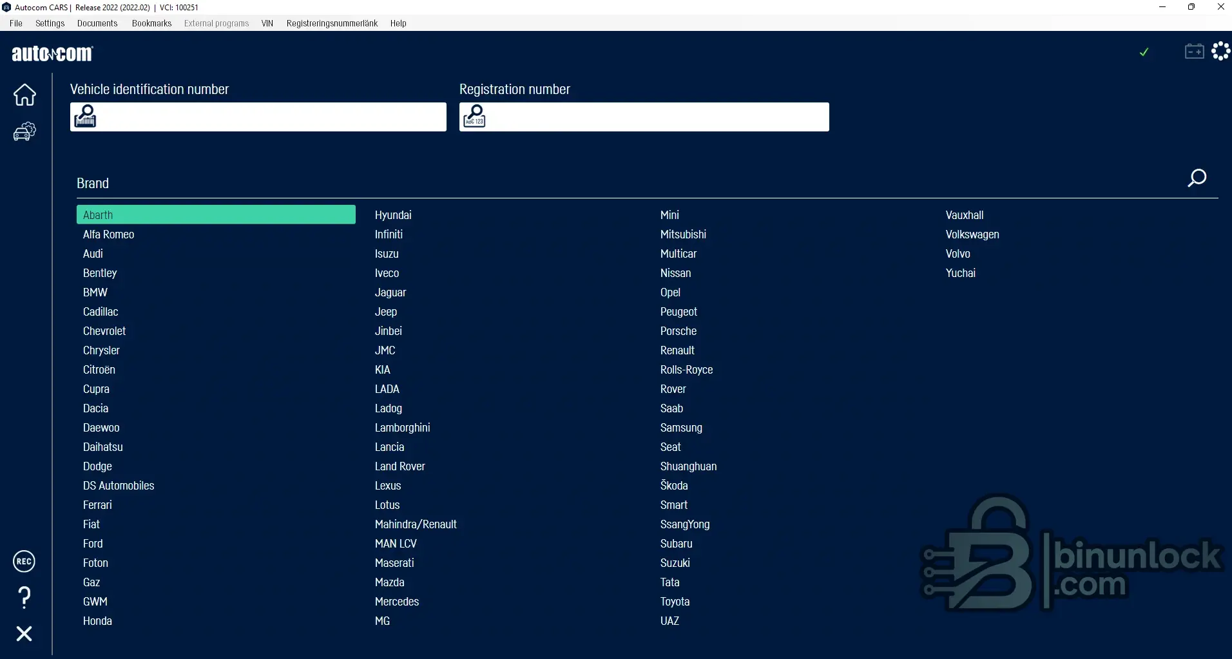Click the green checkmark status icon
This screenshot has height=659, width=1232.
click(x=1144, y=52)
